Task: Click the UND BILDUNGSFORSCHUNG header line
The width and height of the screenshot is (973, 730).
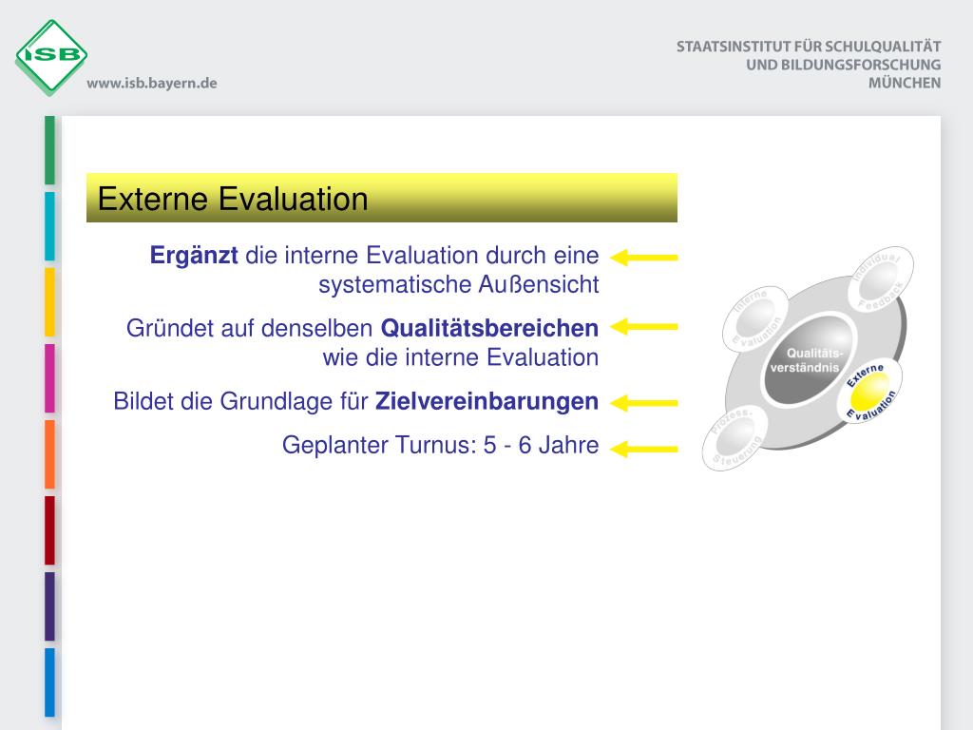Action: click(844, 65)
